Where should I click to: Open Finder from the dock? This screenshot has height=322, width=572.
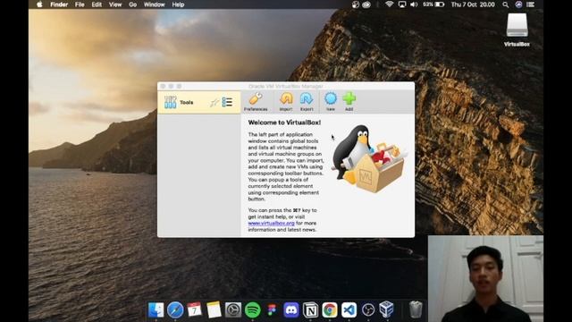156,310
